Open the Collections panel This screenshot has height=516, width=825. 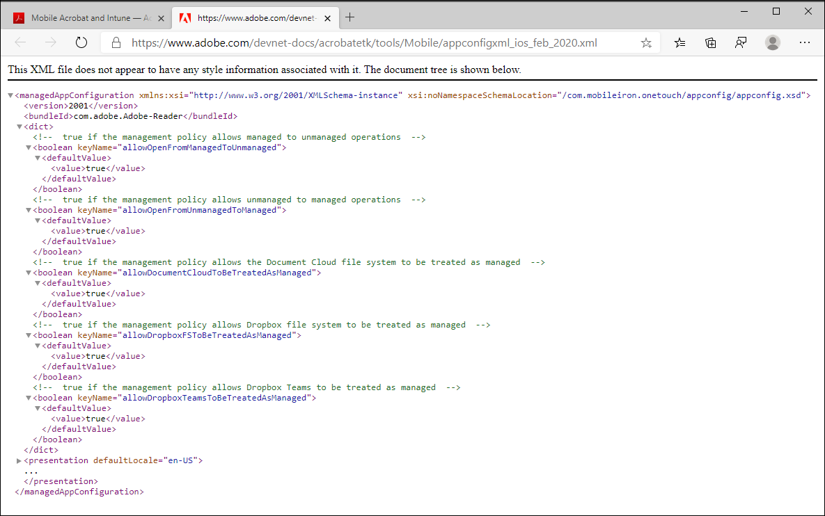710,42
